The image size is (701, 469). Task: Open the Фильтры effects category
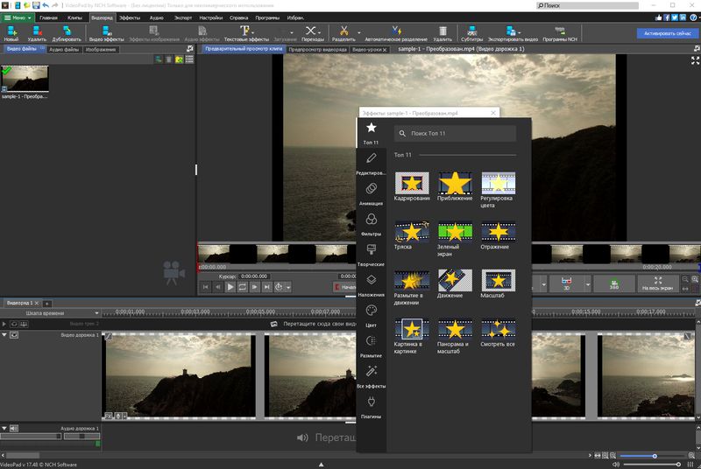pos(371,224)
